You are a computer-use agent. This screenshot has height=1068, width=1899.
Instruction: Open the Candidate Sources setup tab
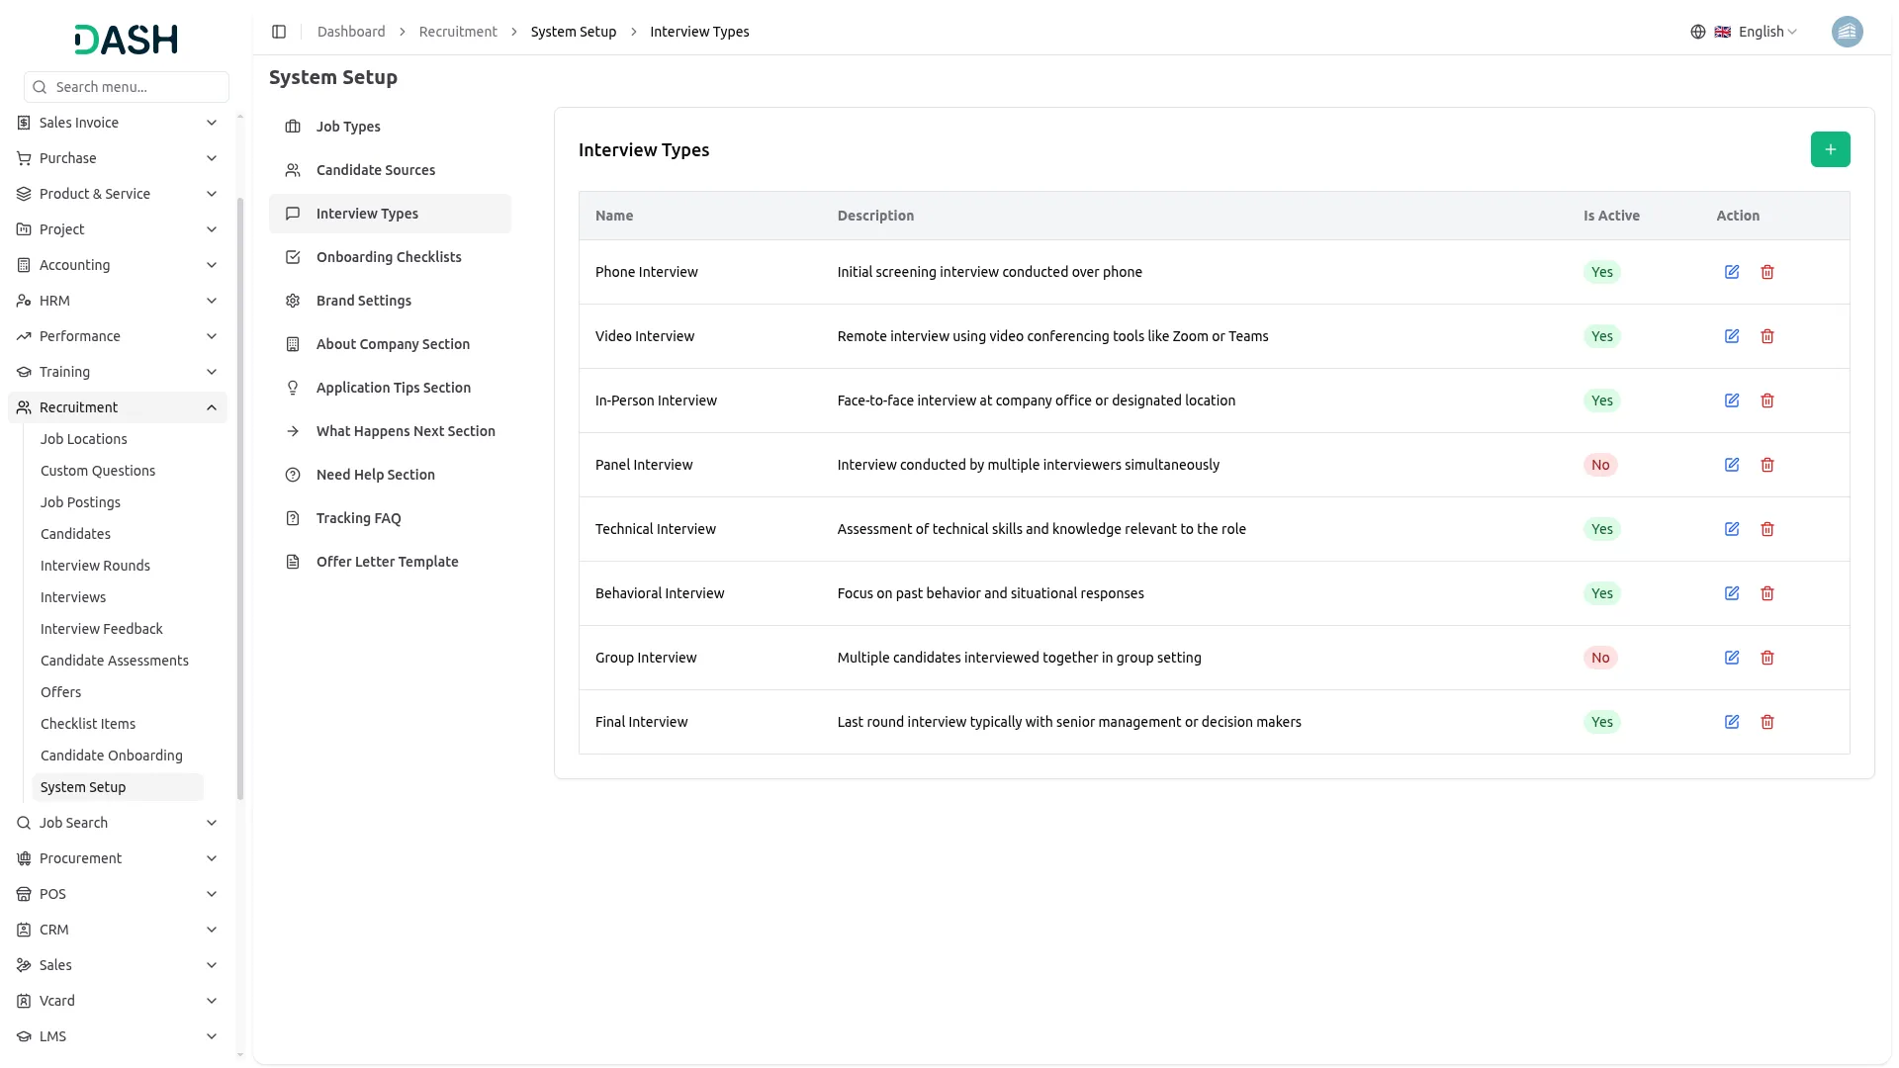click(x=375, y=170)
